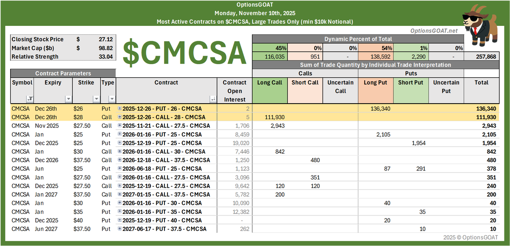Select the OptionsGOAT title text
This screenshot has height=246, width=510.
tap(255, 4)
